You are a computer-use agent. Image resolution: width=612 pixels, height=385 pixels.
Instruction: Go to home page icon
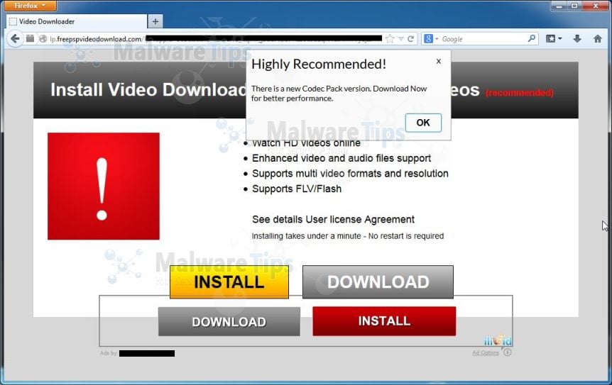click(x=598, y=38)
